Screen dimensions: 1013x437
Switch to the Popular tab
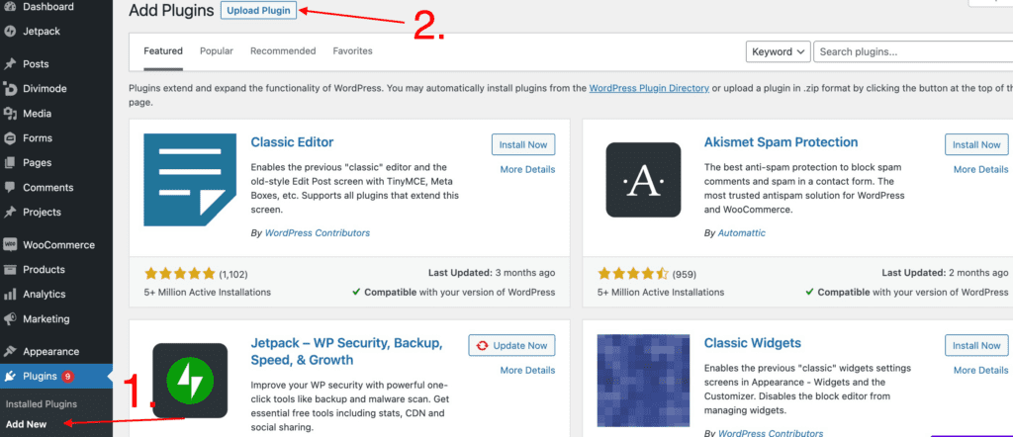(x=217, y=51)
